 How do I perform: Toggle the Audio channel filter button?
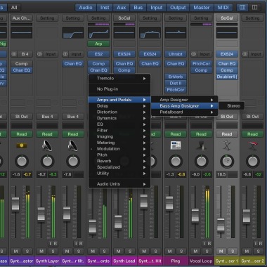click(86, 8)
